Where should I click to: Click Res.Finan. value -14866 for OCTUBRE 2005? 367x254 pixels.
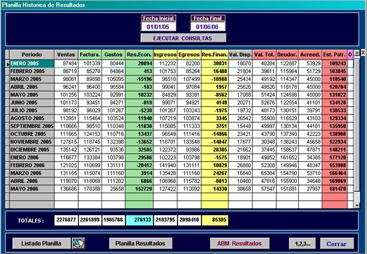215,134
